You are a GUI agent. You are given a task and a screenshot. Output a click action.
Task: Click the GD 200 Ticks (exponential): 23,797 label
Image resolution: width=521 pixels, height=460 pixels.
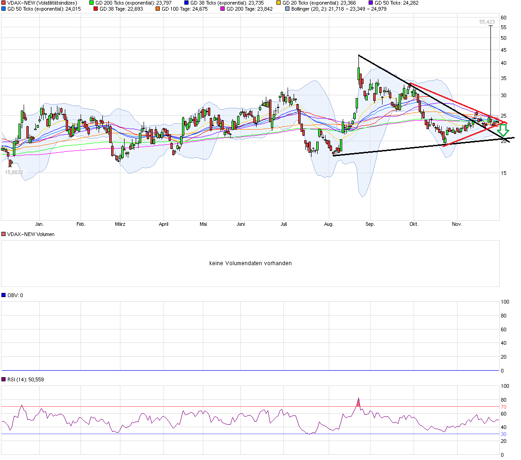coord(133,3)
